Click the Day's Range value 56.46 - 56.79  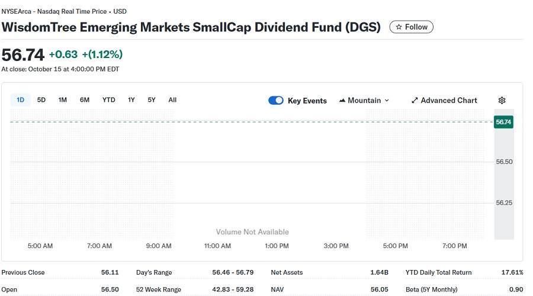click(233, 272)
